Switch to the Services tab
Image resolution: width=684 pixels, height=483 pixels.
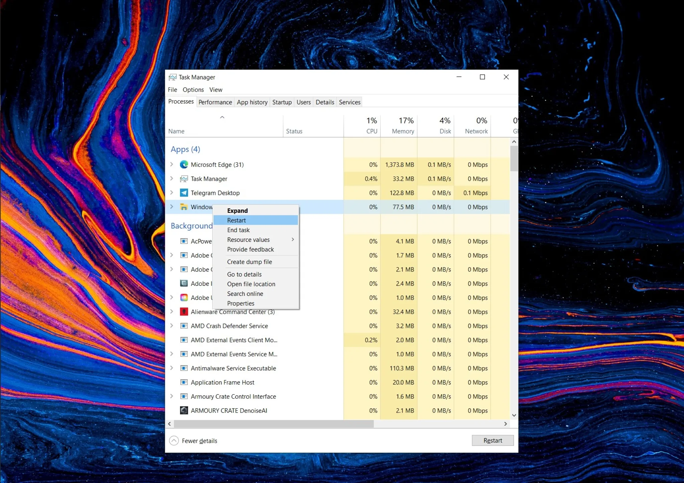(x=349, y=102)
